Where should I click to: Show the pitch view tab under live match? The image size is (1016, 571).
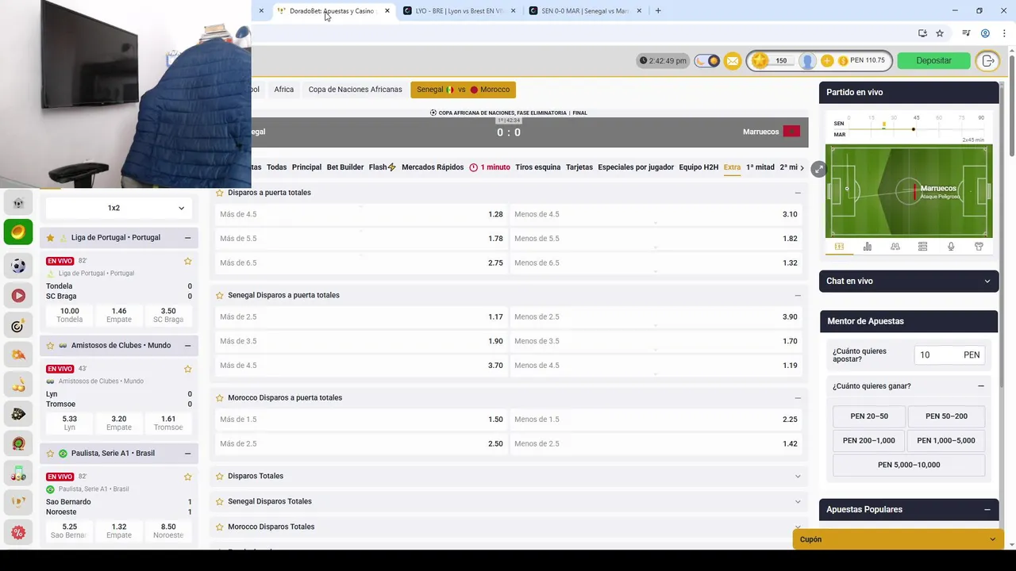pos(839,247)
